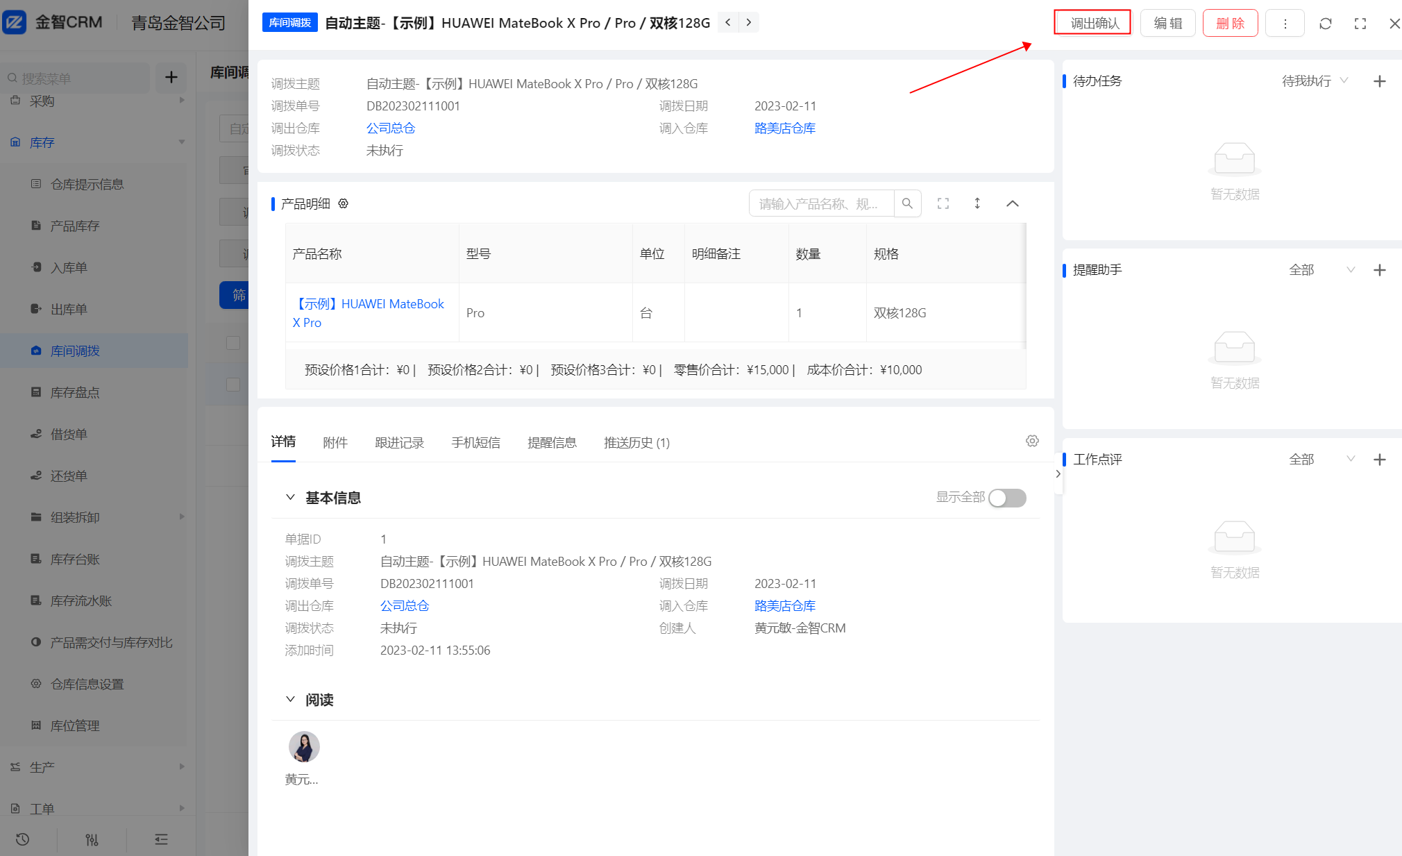This screenshot has width=1402, height=856.
Task: Maximize the 产品明细 table
Action: pyautogui.click(x=943, y=203)
